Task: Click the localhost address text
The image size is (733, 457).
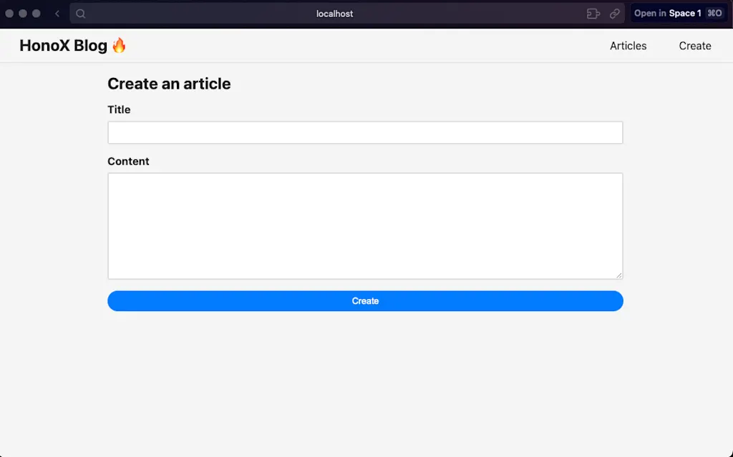Action: coord(335,14)
